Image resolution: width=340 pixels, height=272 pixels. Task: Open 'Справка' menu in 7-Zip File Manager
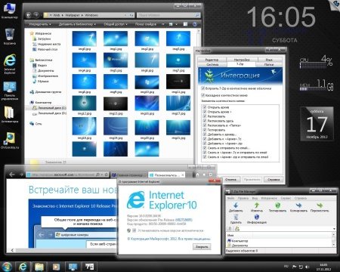point(301,198)
